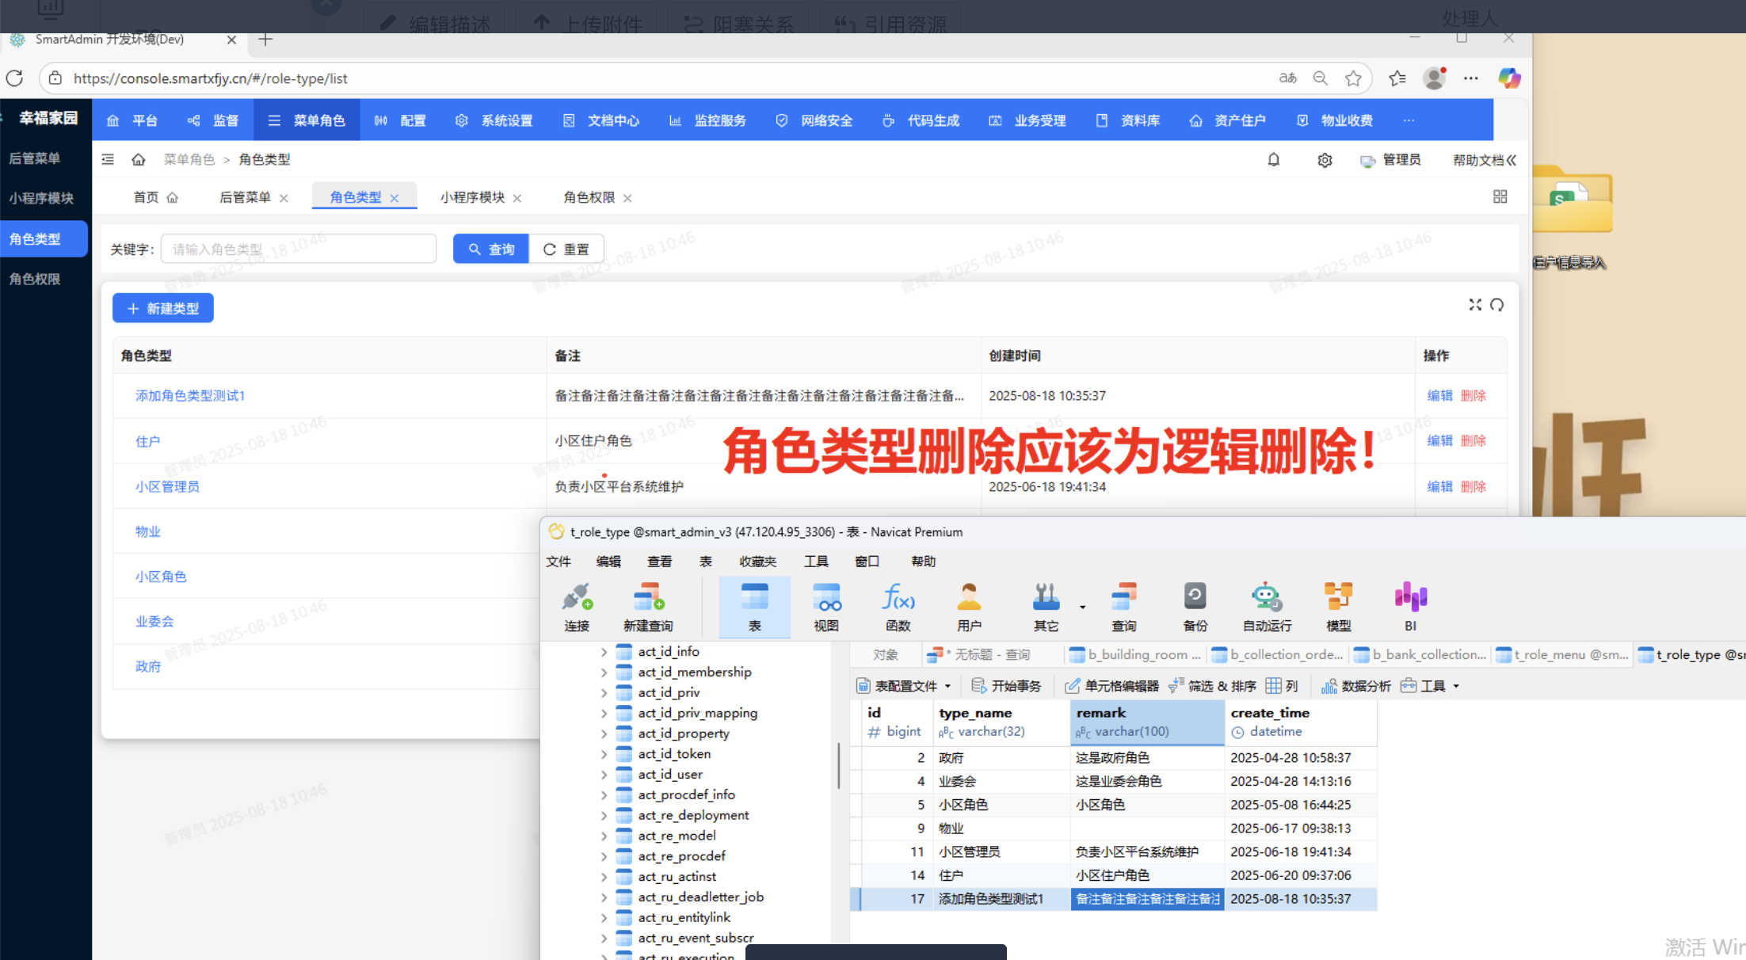Expand the act_id_info table node

[604, 652]
